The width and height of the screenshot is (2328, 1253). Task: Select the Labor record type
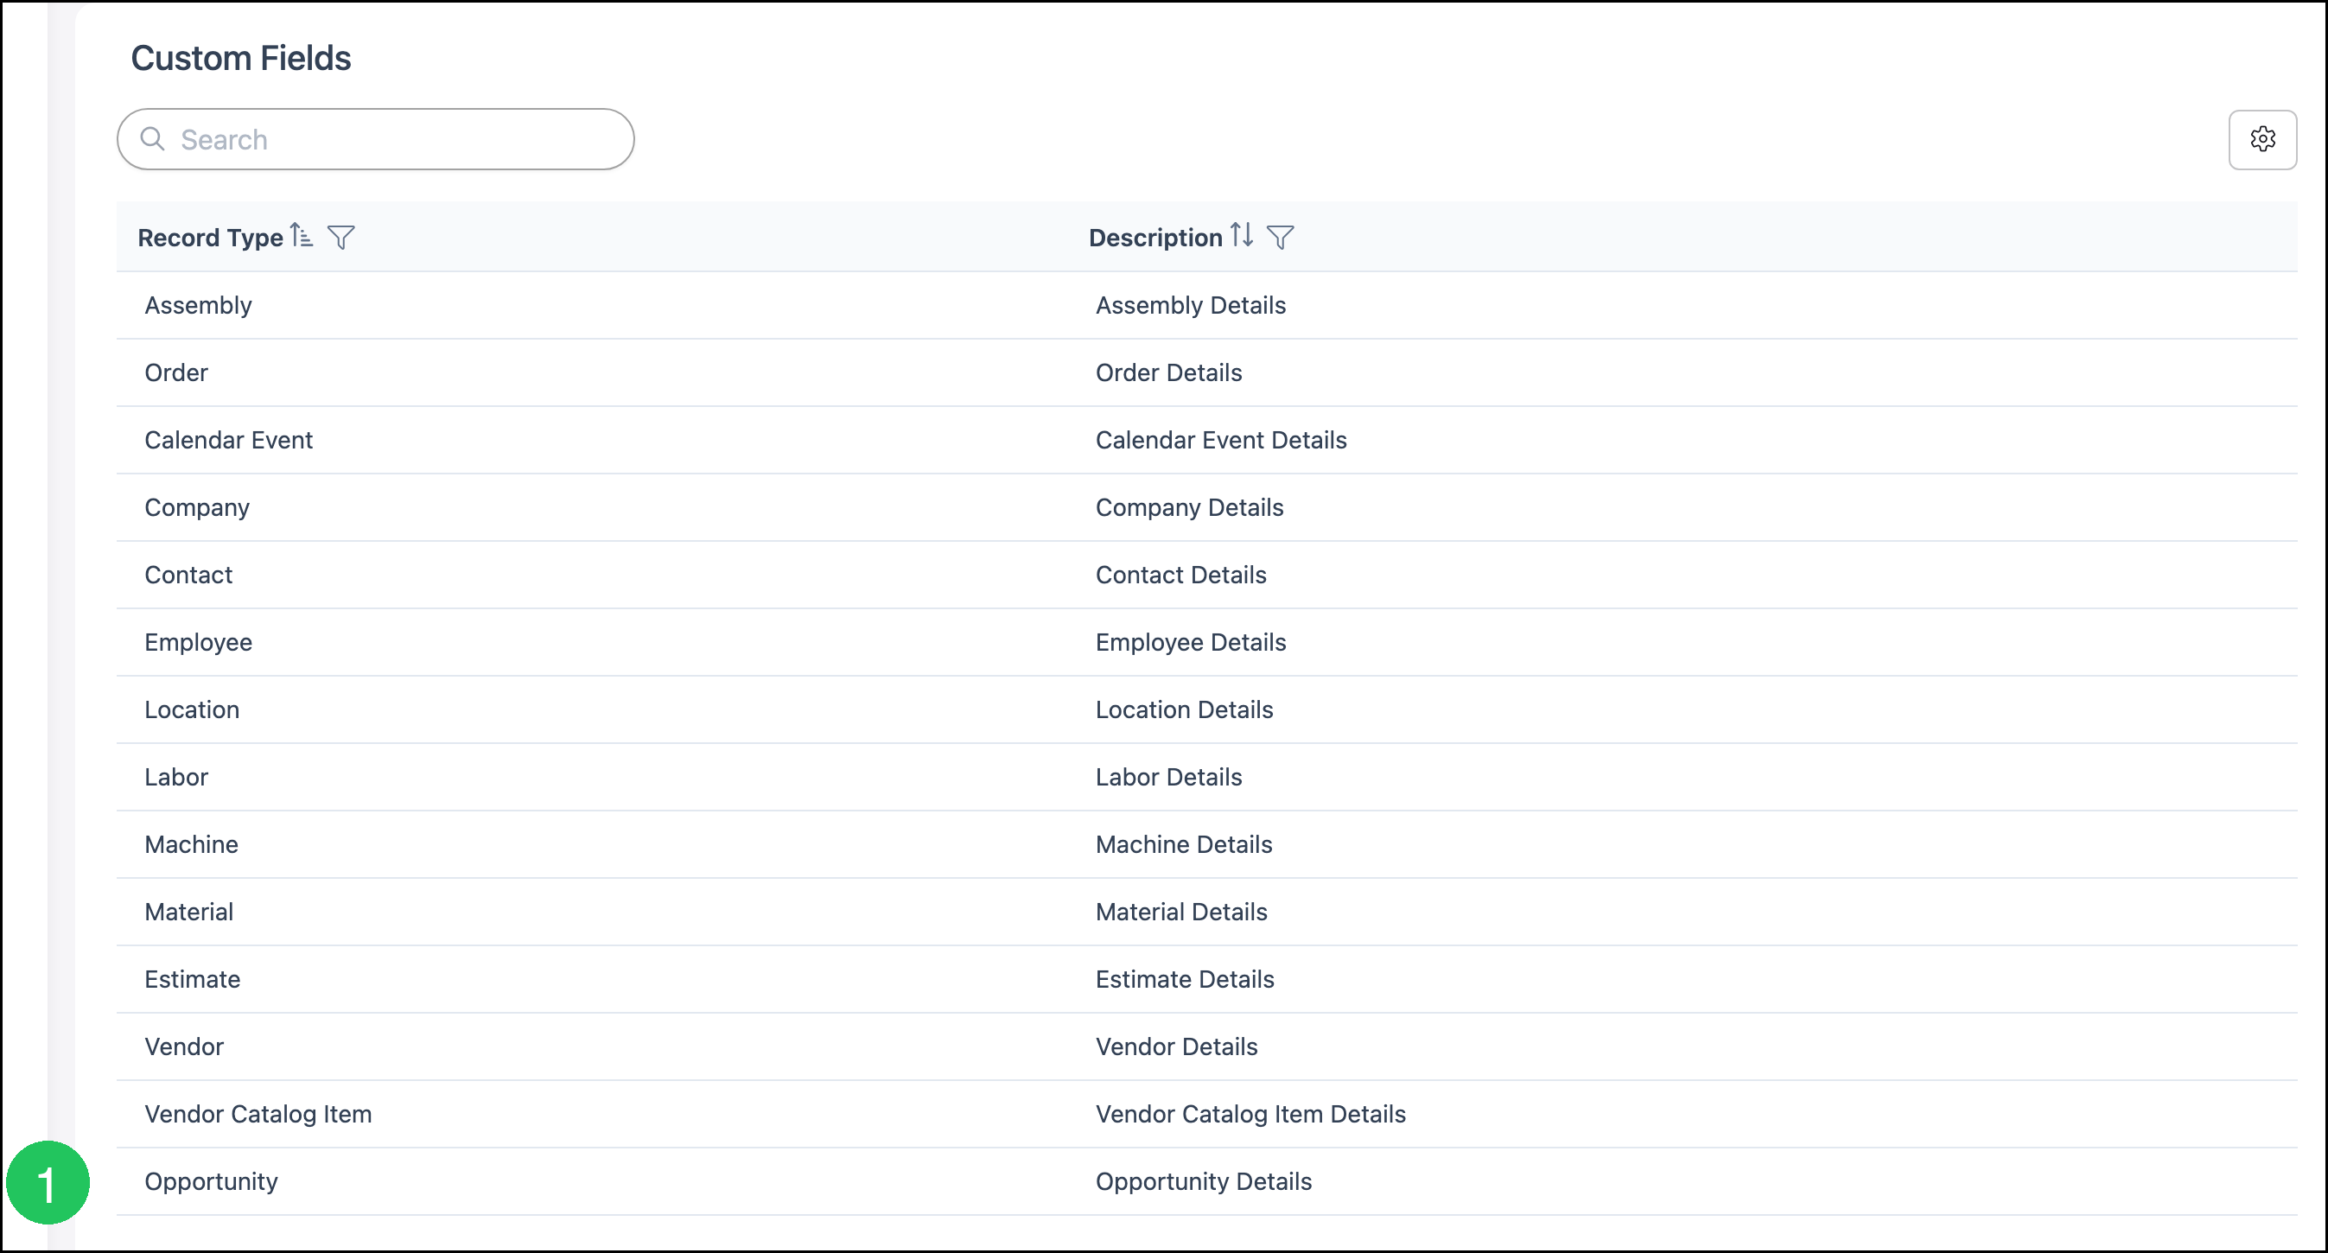(176, 778)
